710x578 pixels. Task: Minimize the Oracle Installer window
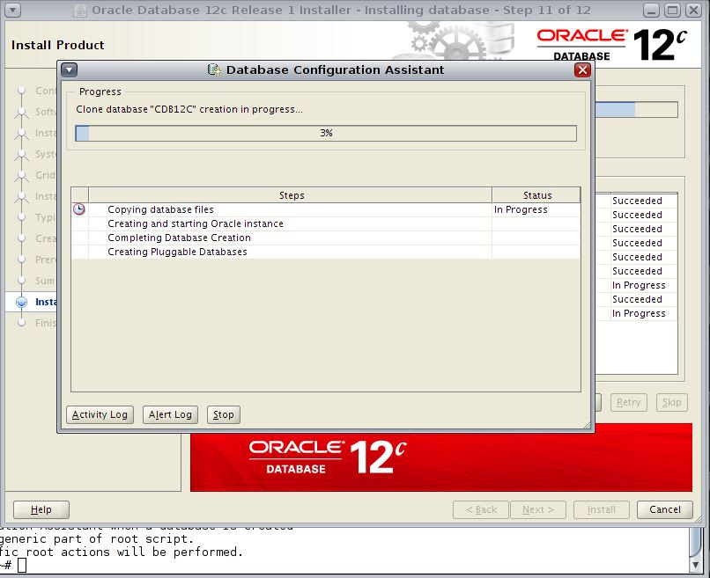[x=652, y=10]
